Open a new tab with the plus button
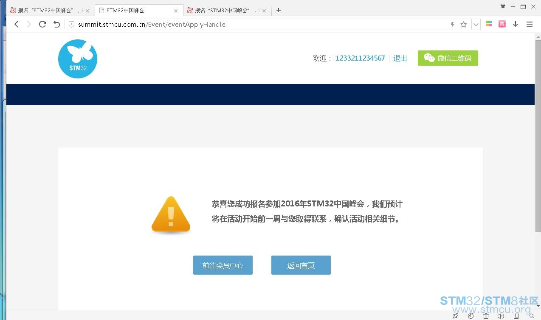 [279, 10]
